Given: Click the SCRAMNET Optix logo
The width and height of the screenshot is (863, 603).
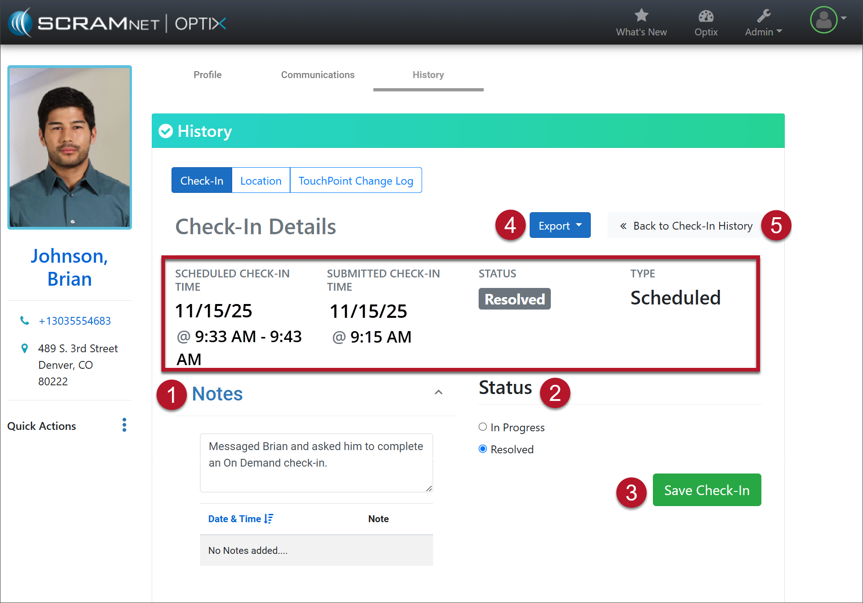Looking at the screenshot, I should coord(117,23).
